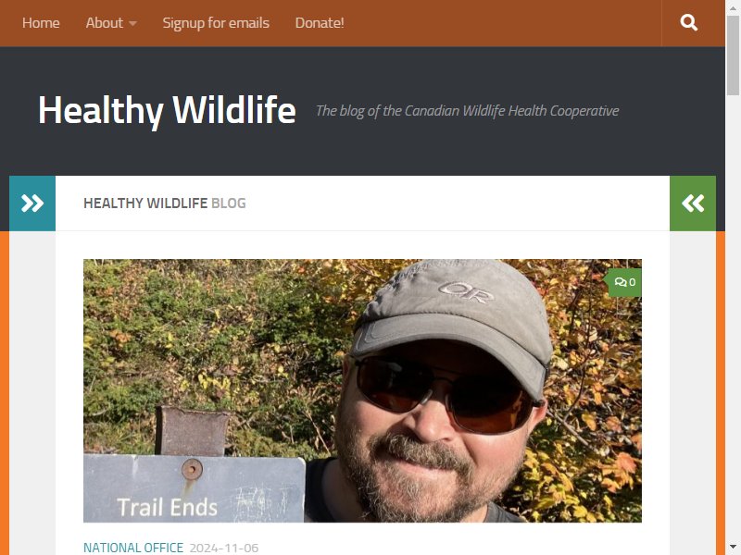Open the Trail Ends featured post image
Screen dimensions: 741x555
pos(362,390)
